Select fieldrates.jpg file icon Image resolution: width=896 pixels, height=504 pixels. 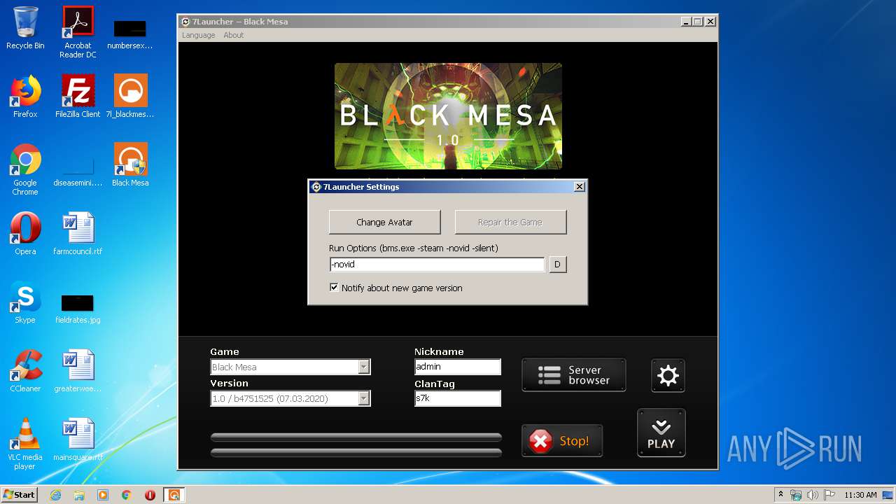click(78, 308)
